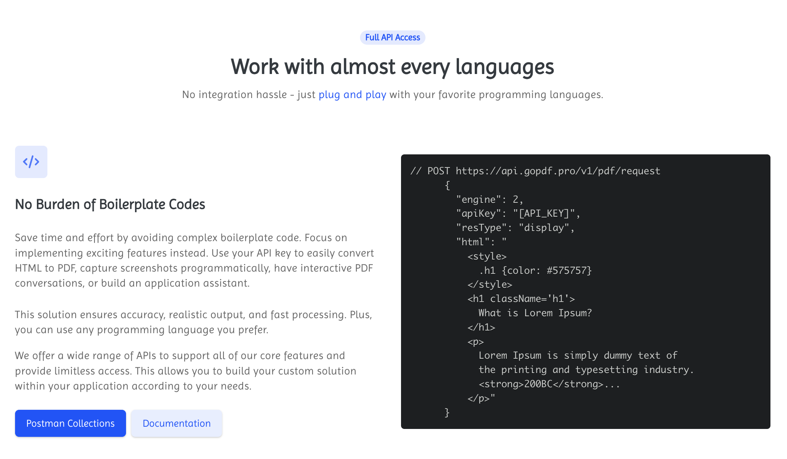The width and height of the screenshot is (787, 459).
Task: Click the '<strong>200BC</strong>' code line
Action: click(549, 384)
